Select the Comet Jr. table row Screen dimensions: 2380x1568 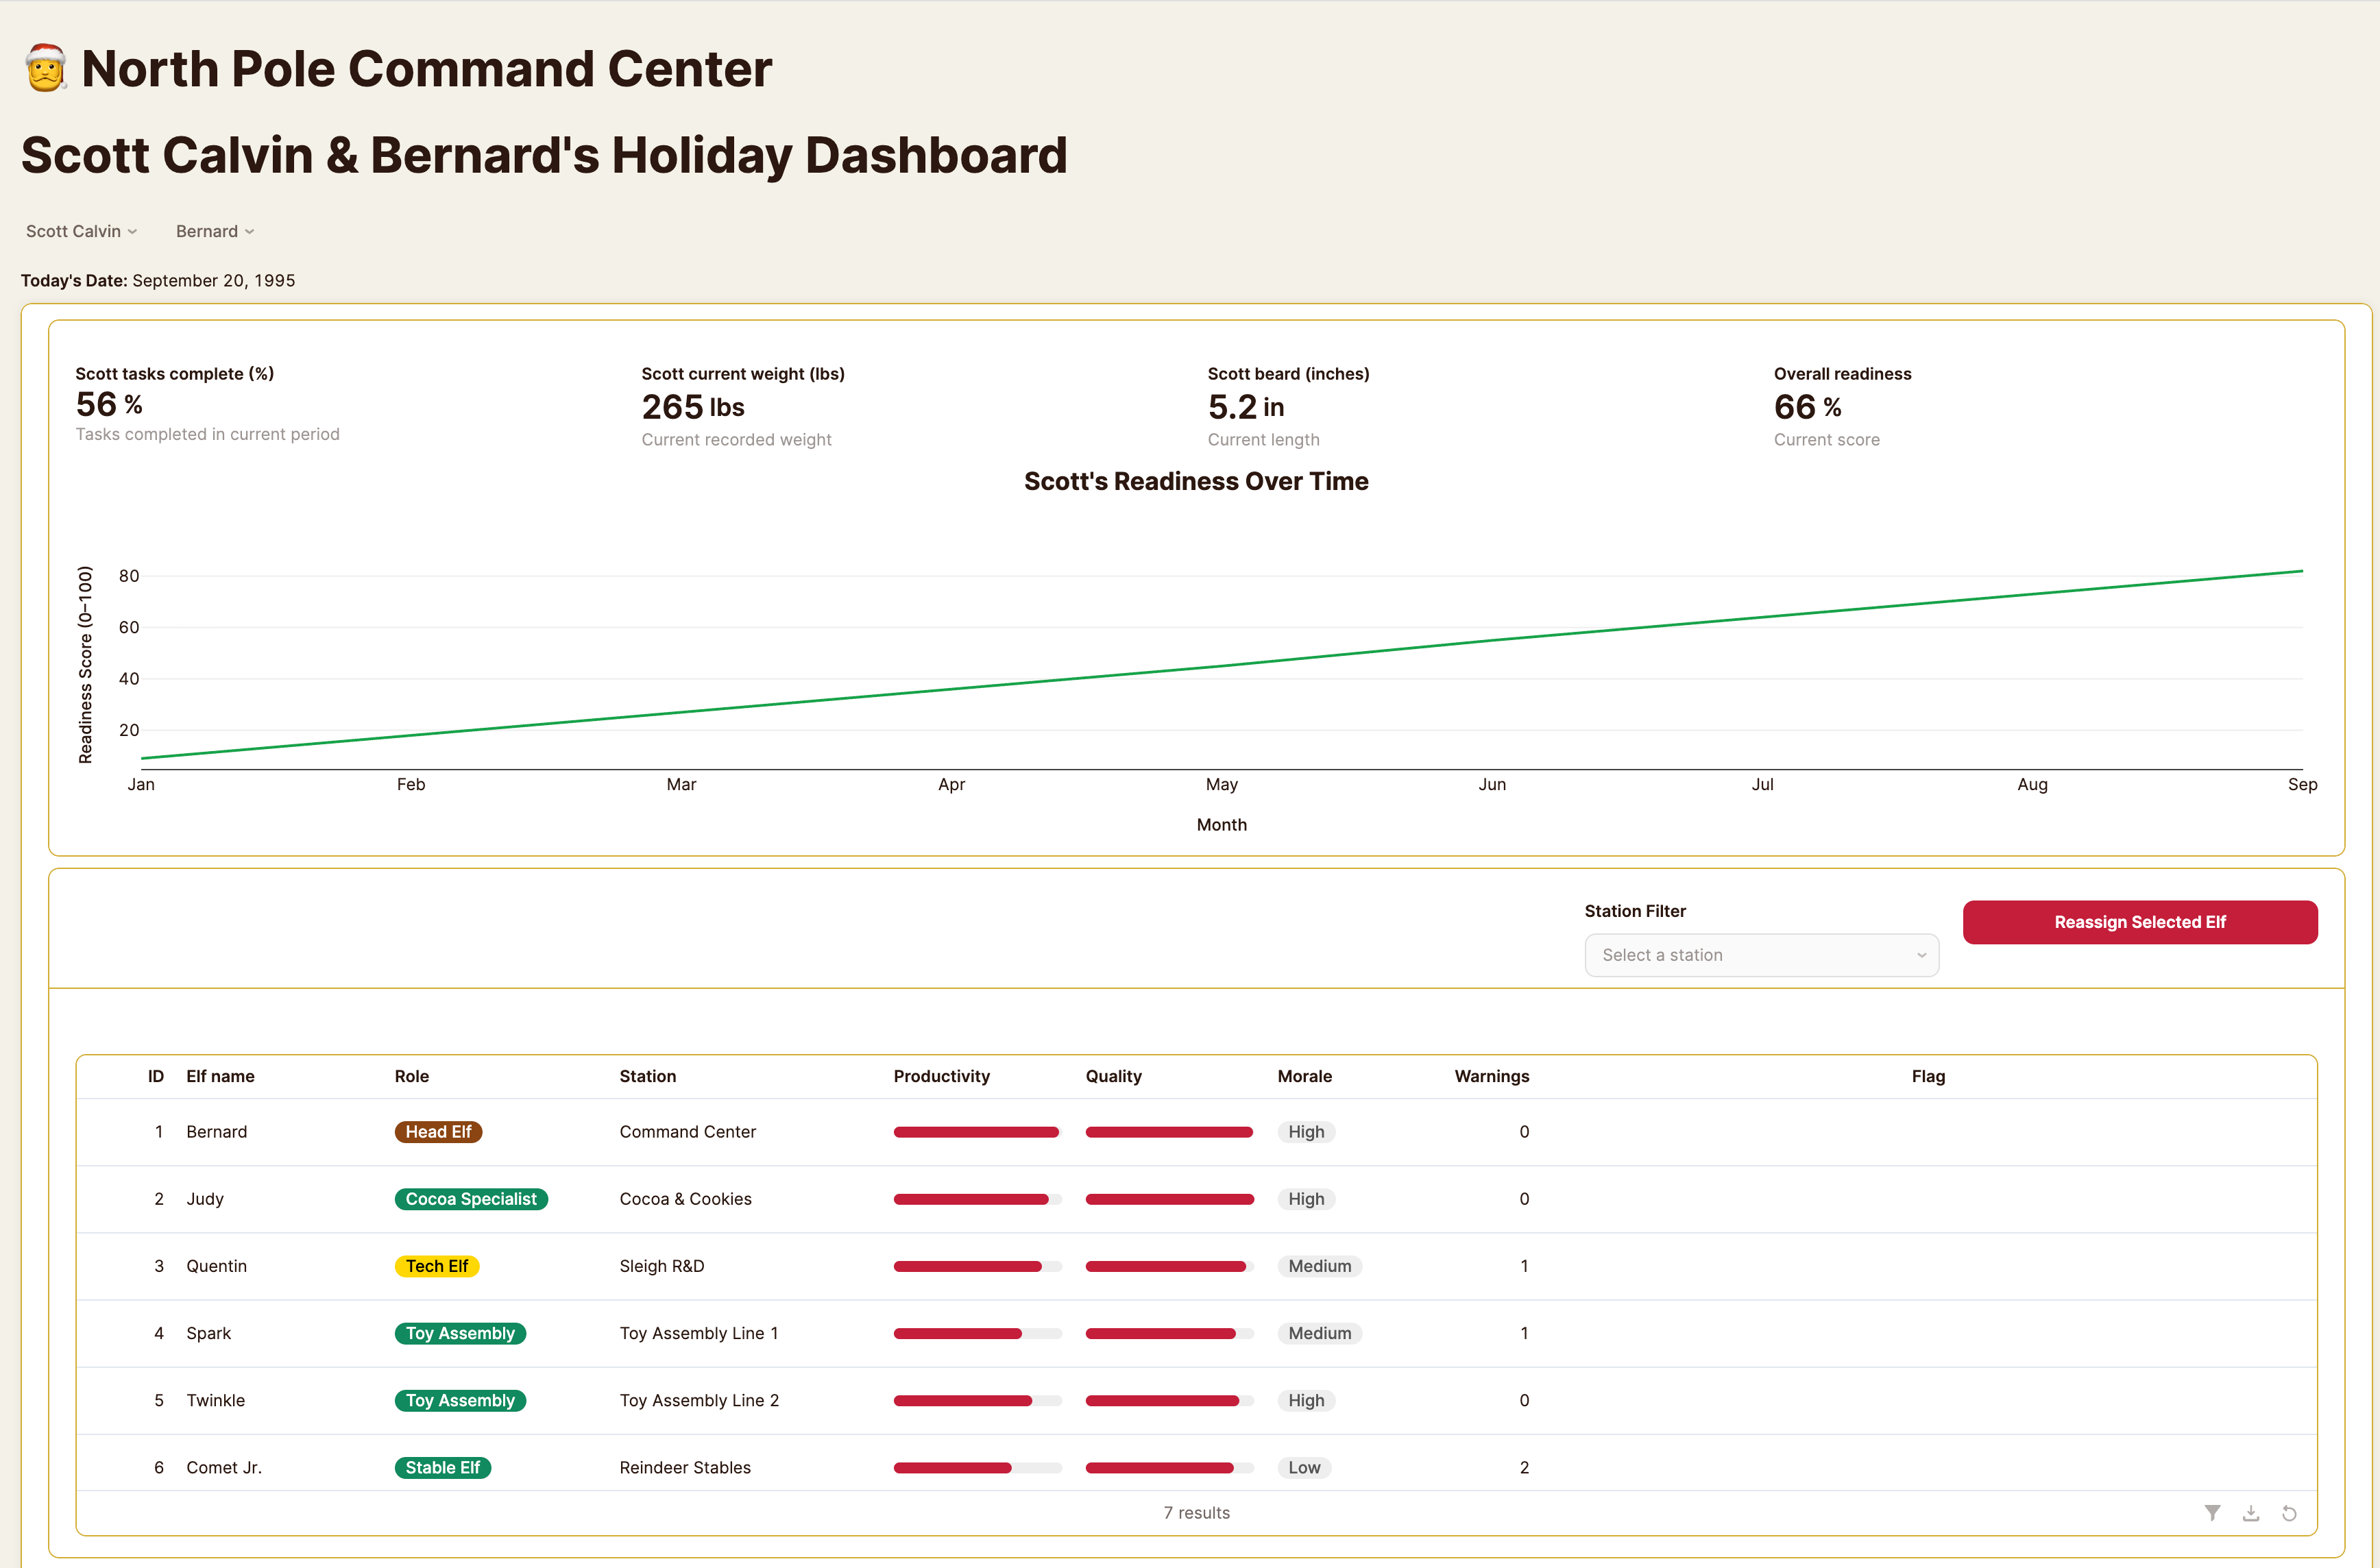pos(224,1468)
